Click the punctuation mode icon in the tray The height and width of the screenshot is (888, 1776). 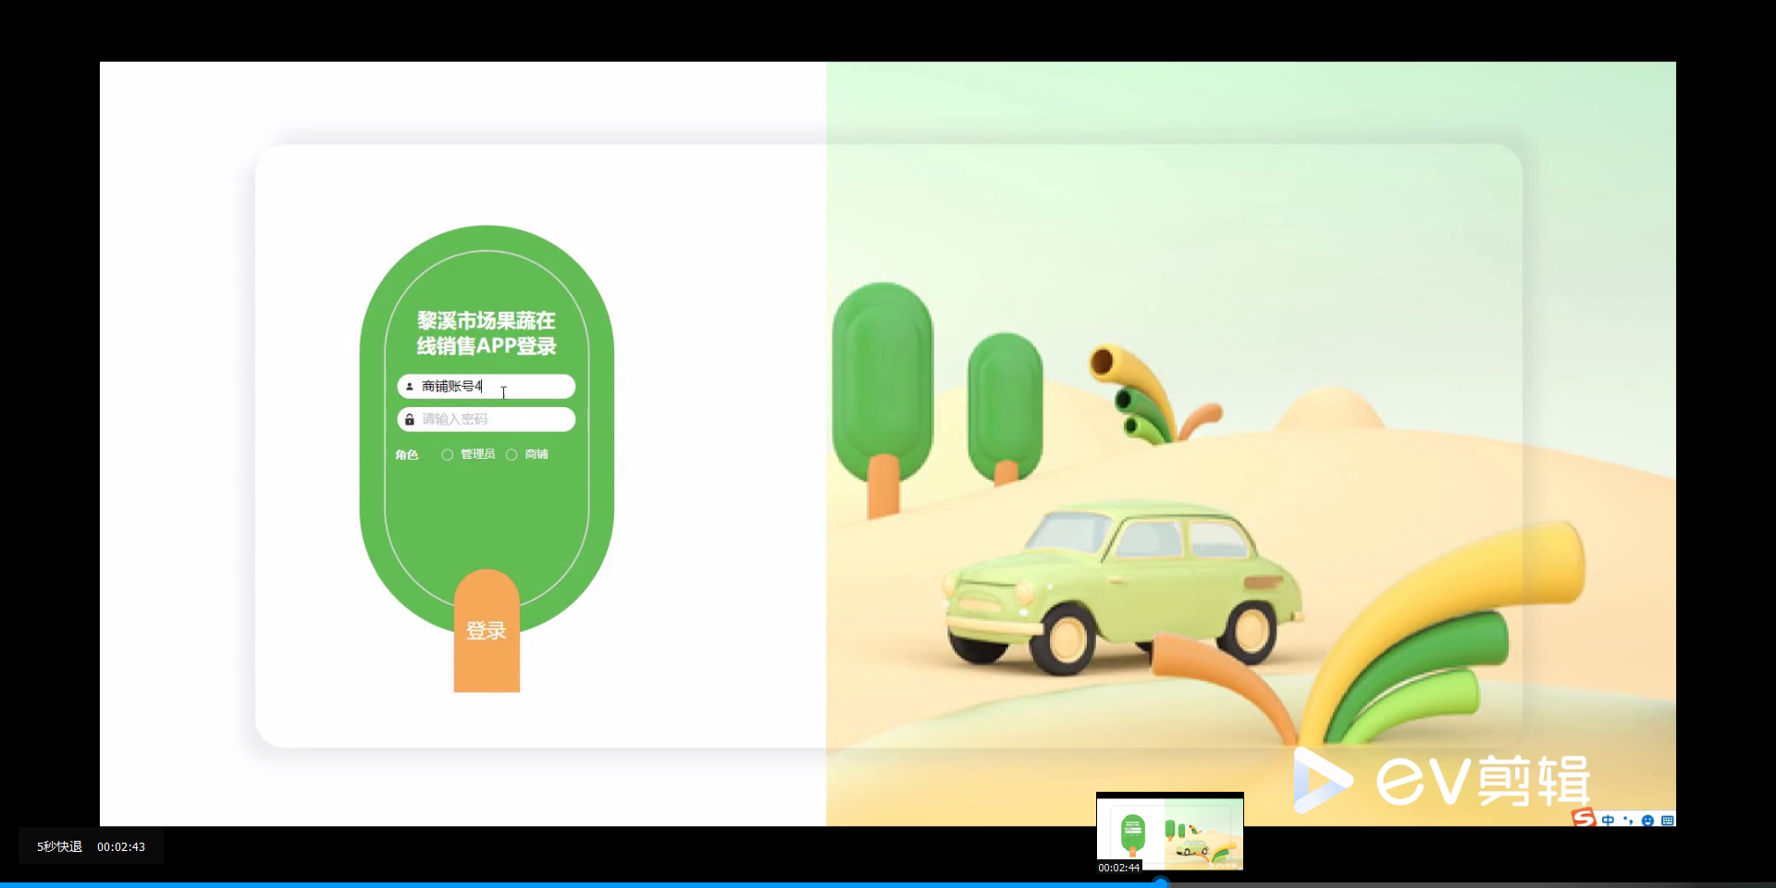point(1628,820)
